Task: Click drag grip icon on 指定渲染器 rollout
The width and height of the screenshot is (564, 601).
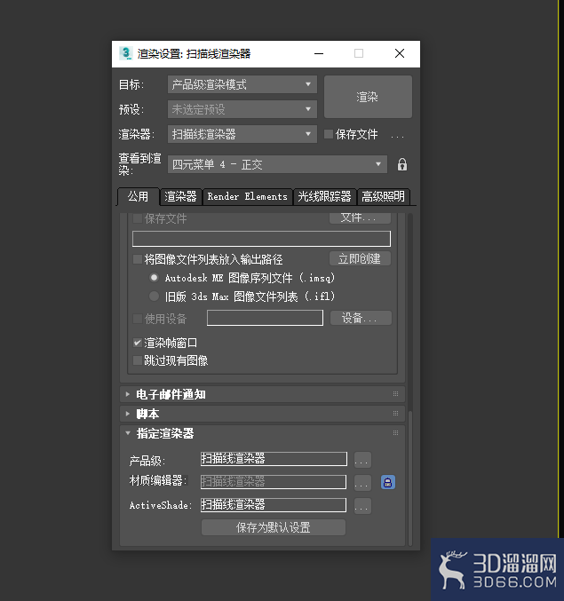Action: (x=395, y=432)
